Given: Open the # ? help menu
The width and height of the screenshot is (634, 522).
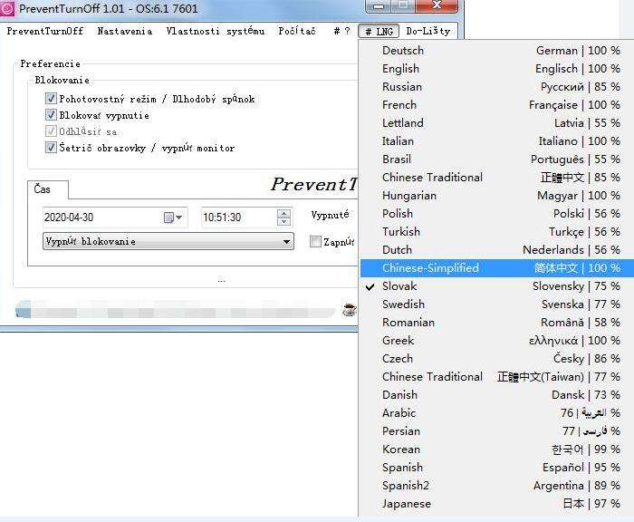Looking at the screenshot, I should pyautogui.click(x=341, y=31).
